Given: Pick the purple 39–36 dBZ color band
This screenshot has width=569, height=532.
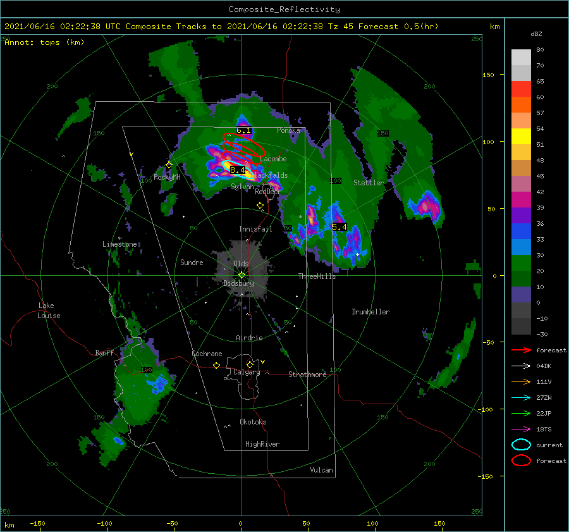Looking at the screenshot, I should pyautogui.click(x=521, y=215).
